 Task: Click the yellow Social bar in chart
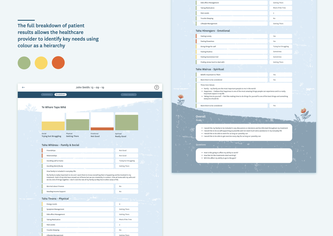[x=53, y=126]
